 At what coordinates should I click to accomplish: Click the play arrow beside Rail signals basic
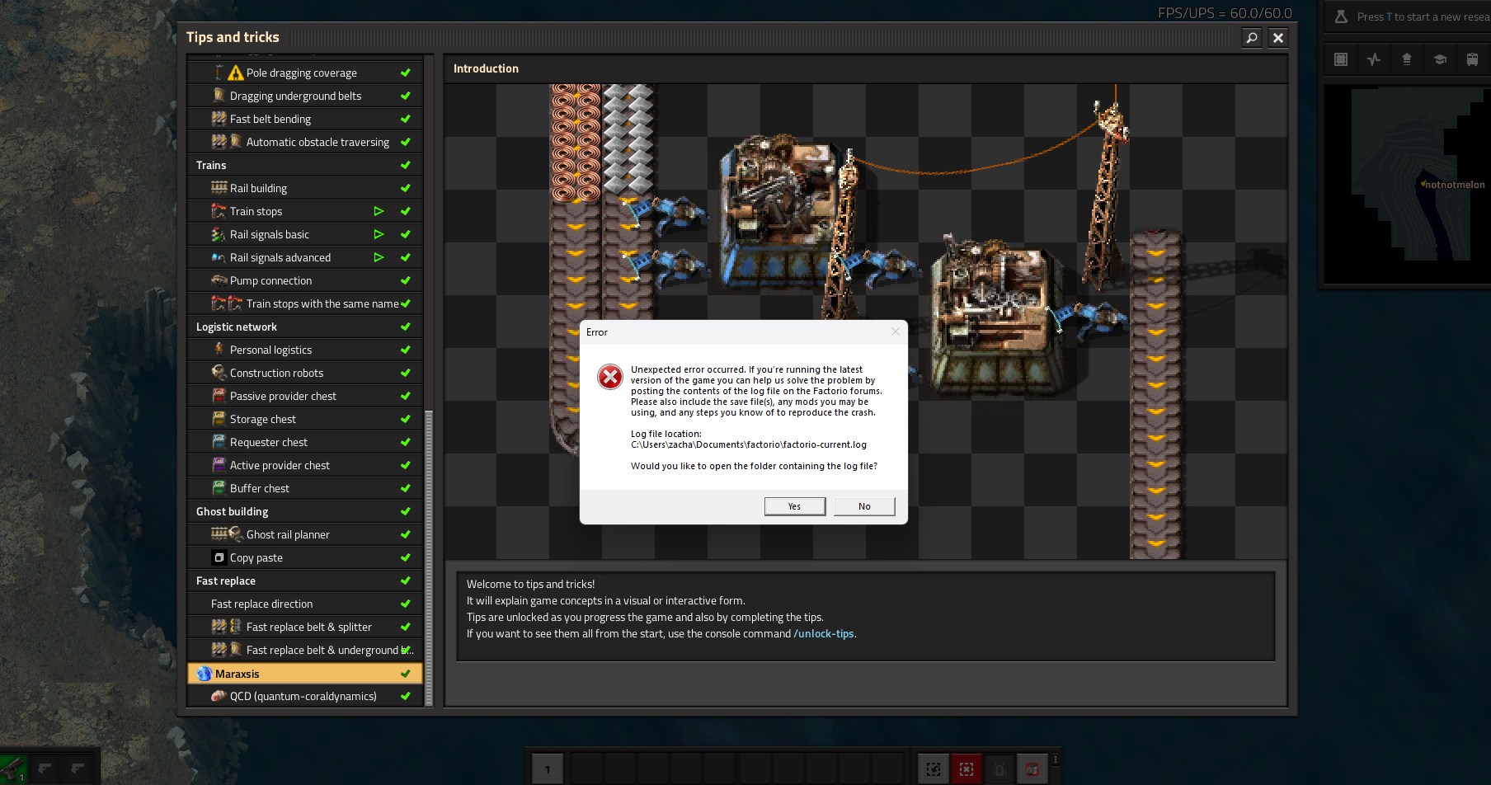379,234
